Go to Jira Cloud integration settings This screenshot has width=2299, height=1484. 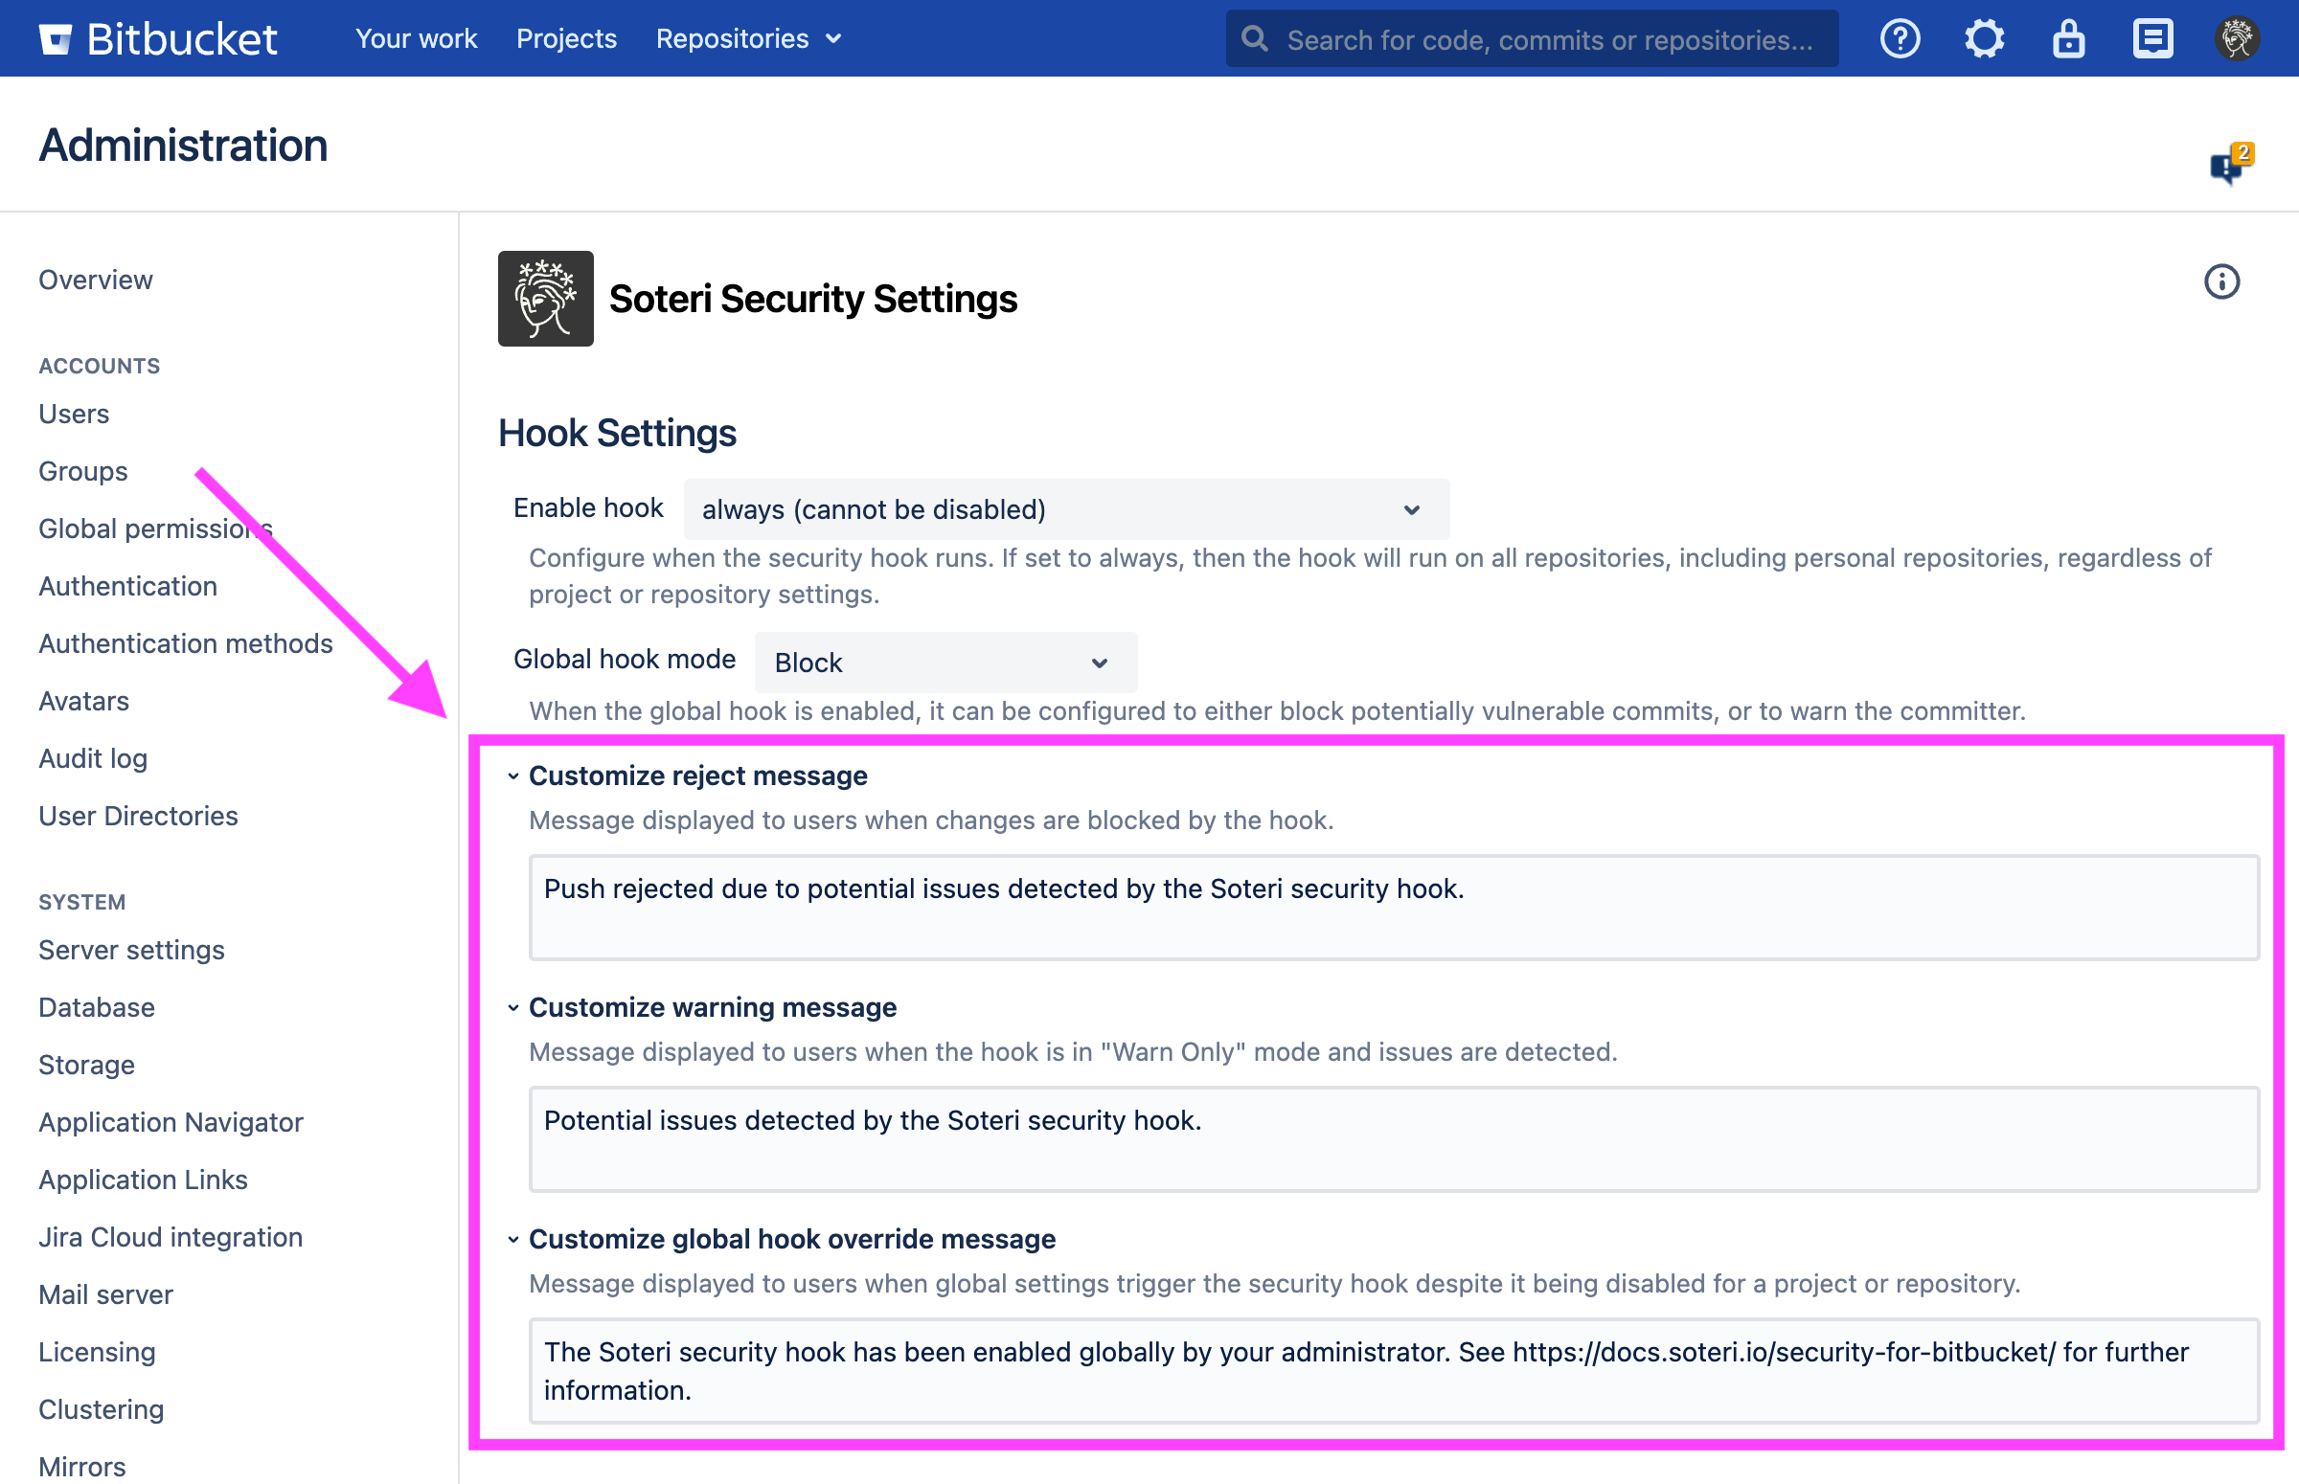pos(170,1236)
